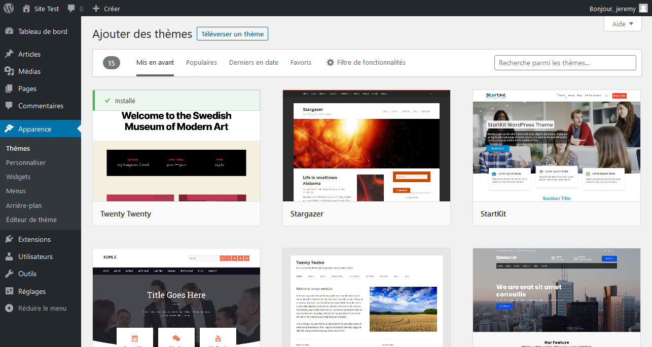Open the Extensions menu label
The image size is (652, 347).
tap(34, 239)
